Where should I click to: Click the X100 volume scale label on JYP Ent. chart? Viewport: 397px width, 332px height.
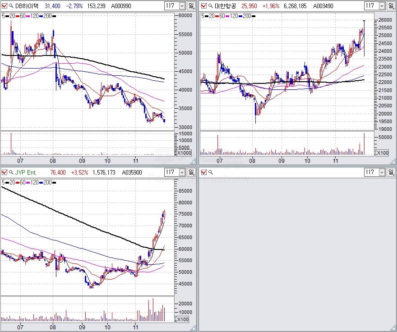pos(182,319)
